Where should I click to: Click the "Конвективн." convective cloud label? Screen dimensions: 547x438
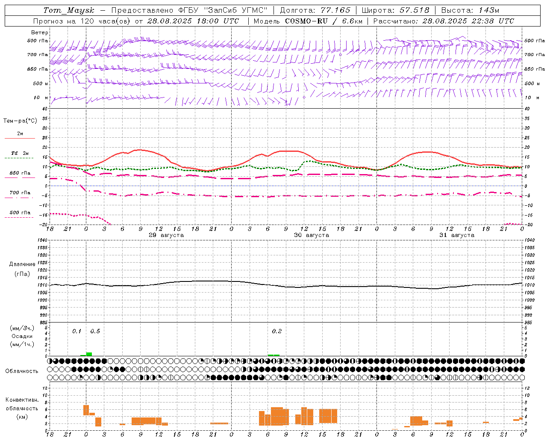pyautogui.click(x=22, y=400)
